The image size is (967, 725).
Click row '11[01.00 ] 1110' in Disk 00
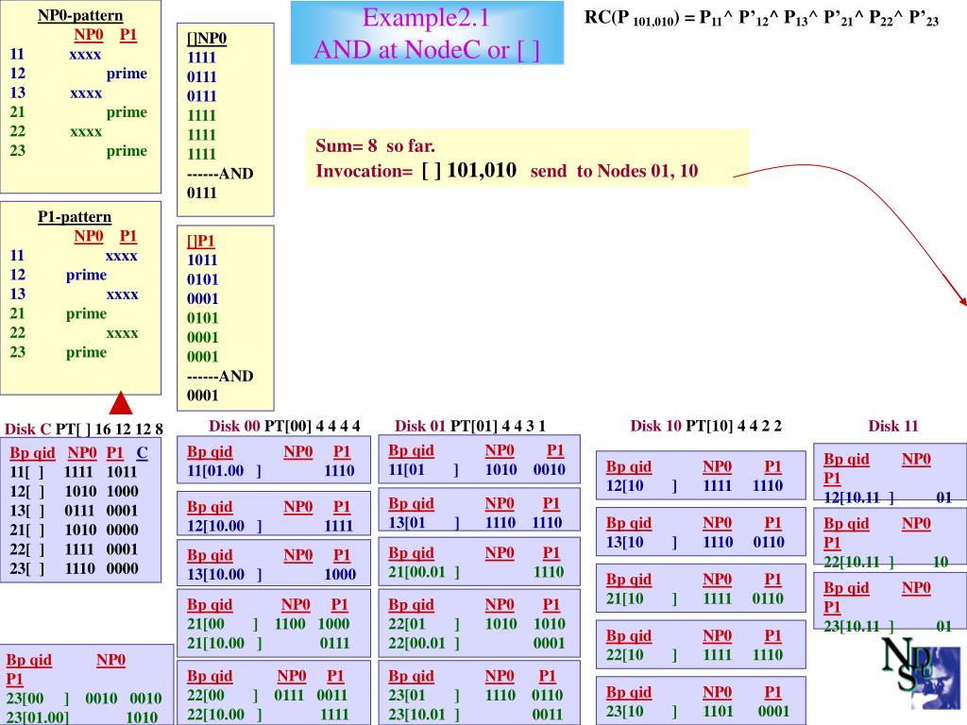coord(271,471)
